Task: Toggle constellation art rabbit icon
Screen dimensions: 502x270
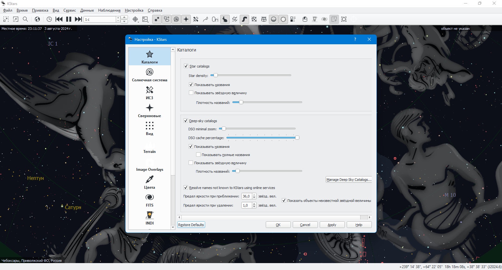Action: (225, 19)
